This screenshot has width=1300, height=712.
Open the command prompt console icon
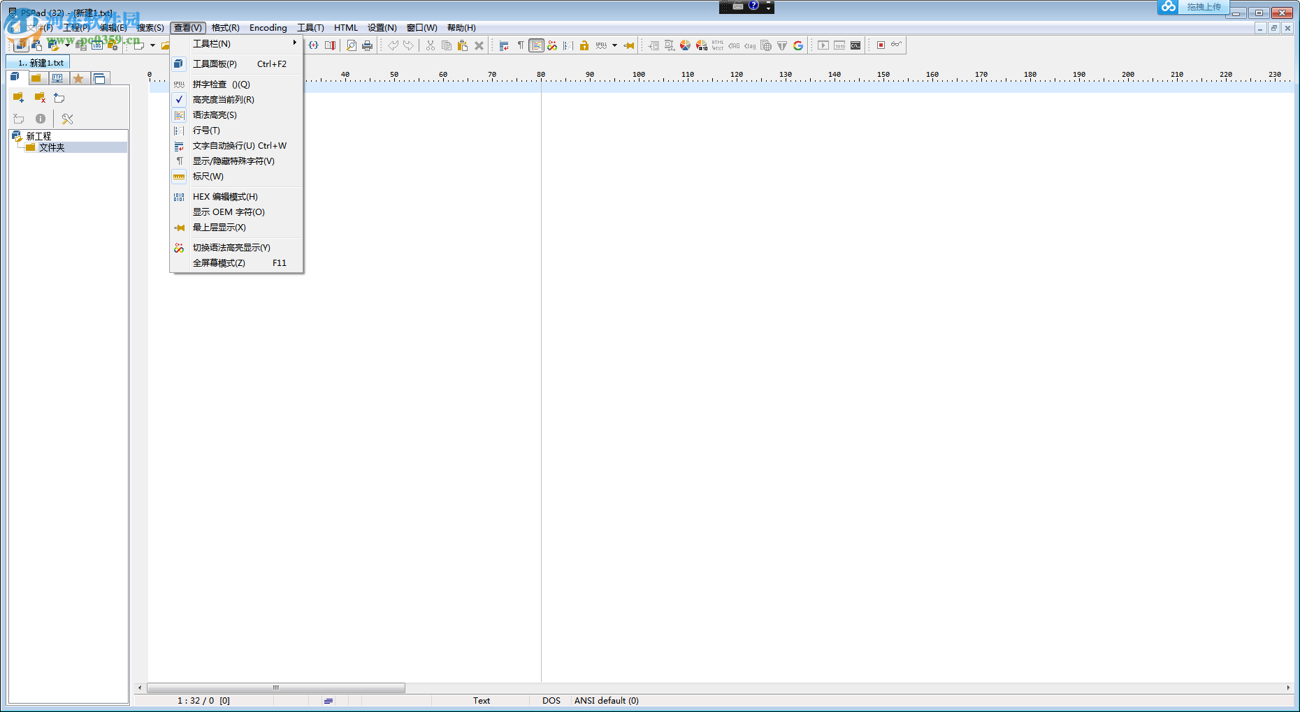855,46
